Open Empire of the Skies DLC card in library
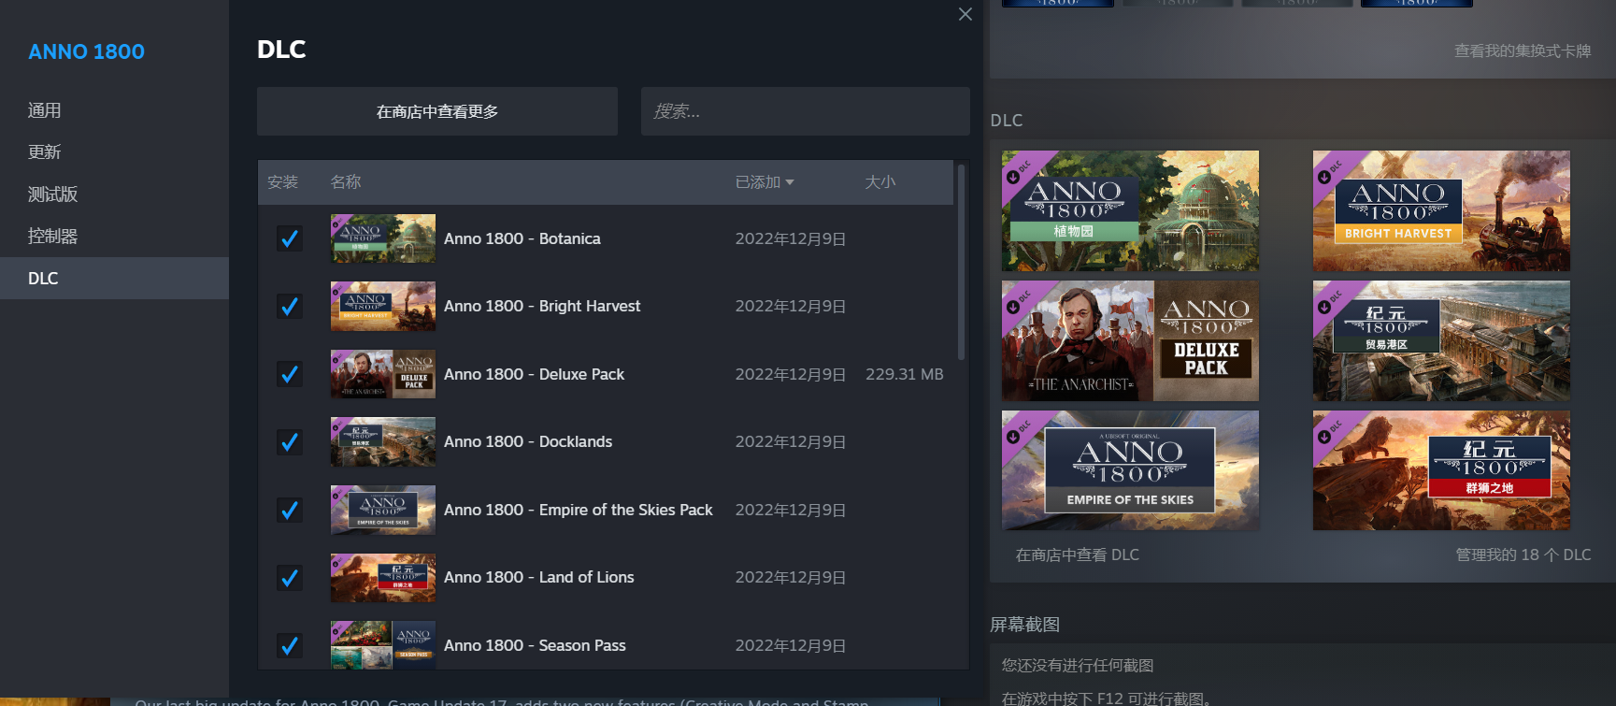Viewport: 1616px width, 706px height. tap(1130, 470)
